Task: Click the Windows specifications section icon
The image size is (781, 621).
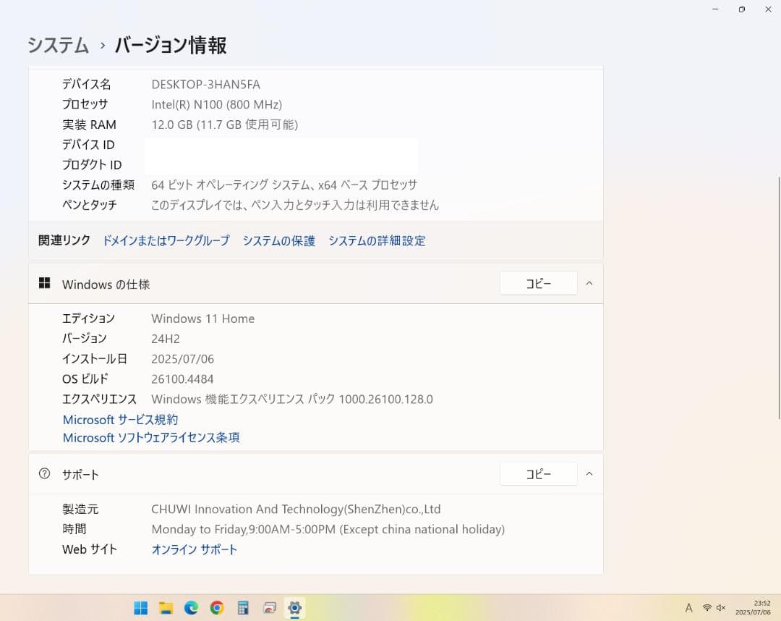Action: point(45,283)
